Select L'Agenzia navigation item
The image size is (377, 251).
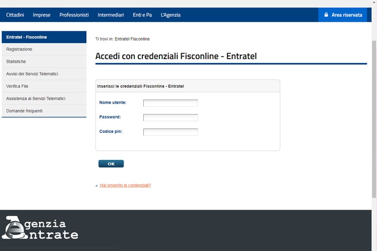[x=170, y=15]
